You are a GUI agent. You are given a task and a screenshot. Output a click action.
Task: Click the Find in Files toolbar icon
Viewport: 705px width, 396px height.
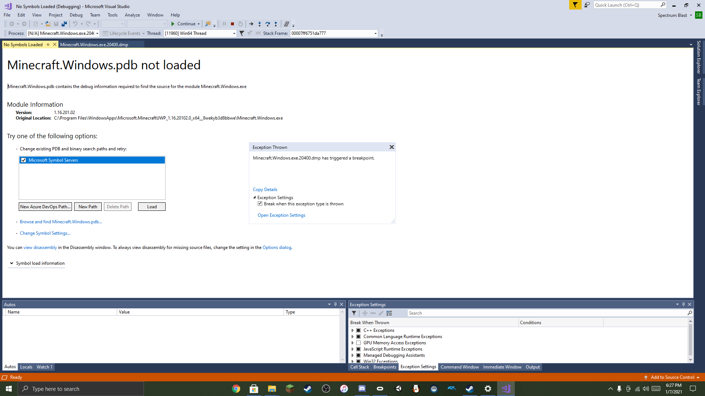[208, 24]
